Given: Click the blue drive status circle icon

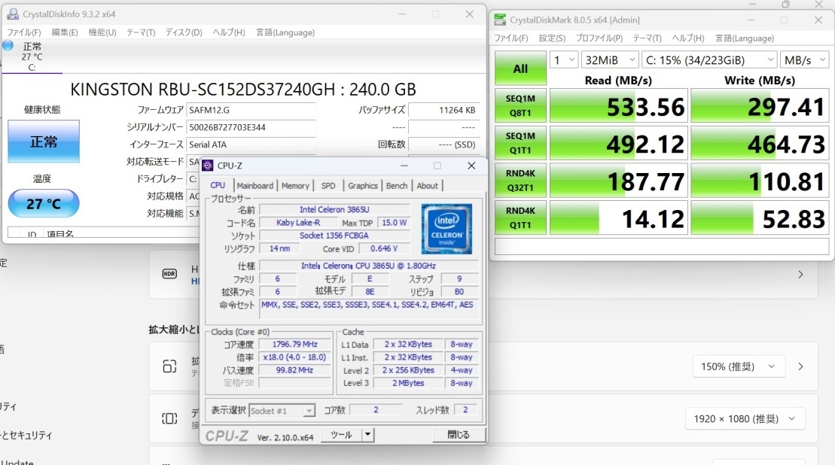Looking at the screenshot, I should click(8, 46).
